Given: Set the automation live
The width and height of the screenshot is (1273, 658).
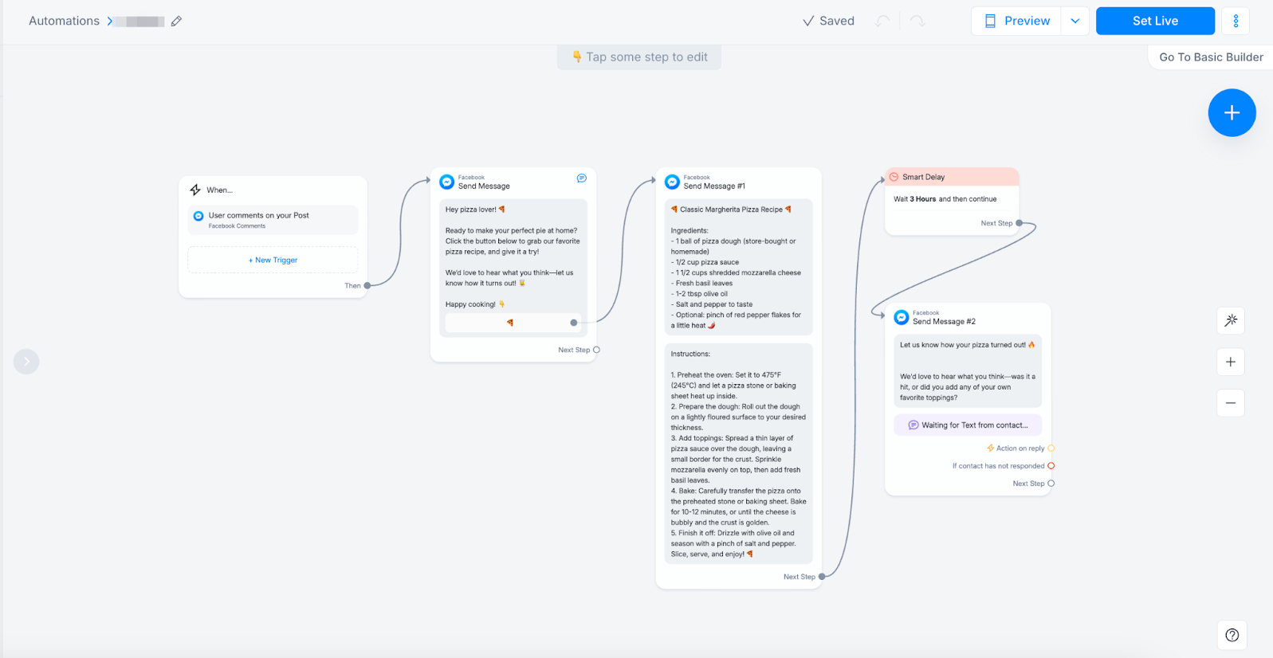Looking at the screenshot, I should point(1155,21).
